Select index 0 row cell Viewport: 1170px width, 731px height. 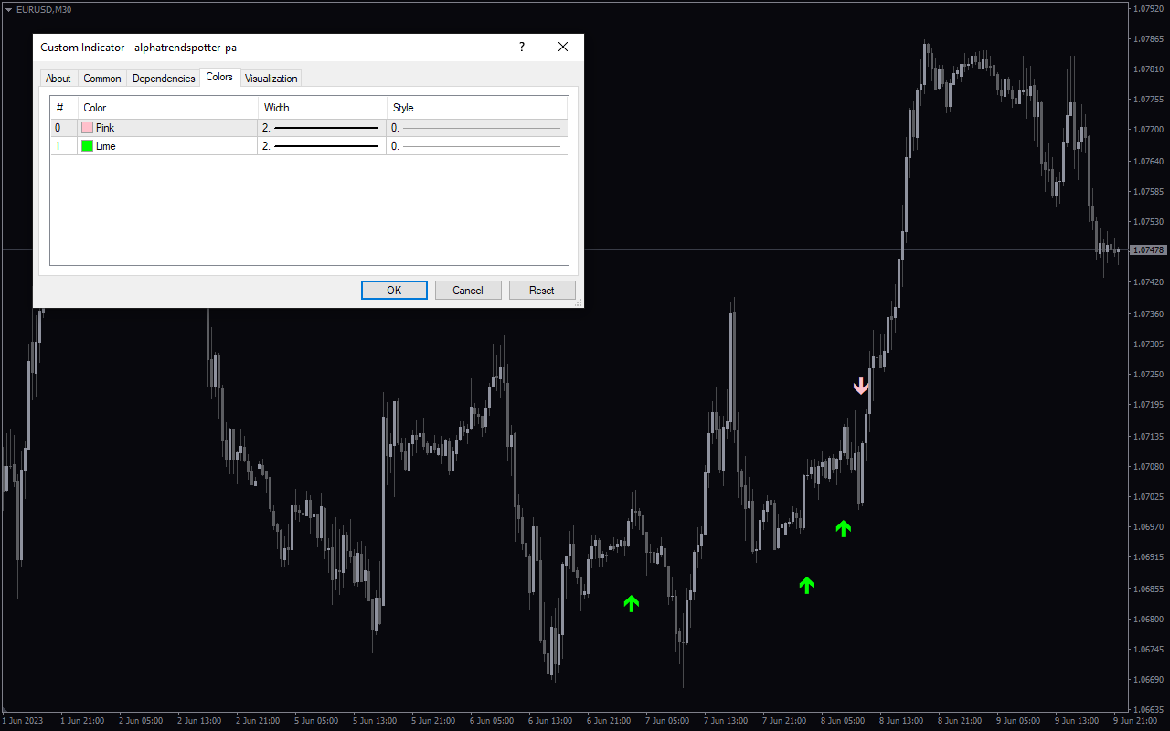64,128
